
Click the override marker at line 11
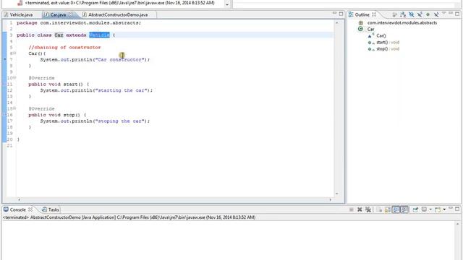click(4, 84)
